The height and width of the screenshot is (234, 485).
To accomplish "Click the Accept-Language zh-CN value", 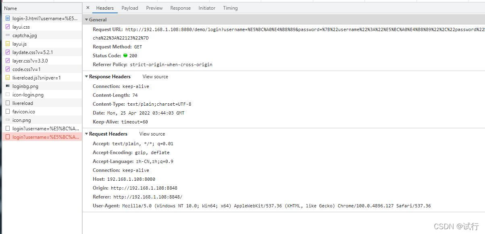I will tap(154, 161).
